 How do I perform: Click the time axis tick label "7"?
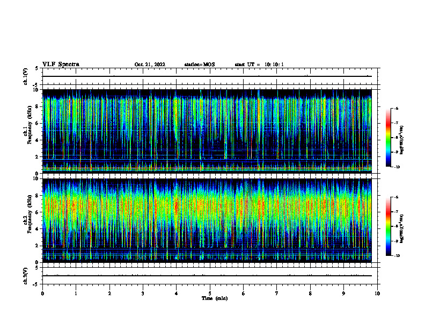pyautogui.click(x=277, y=294)
